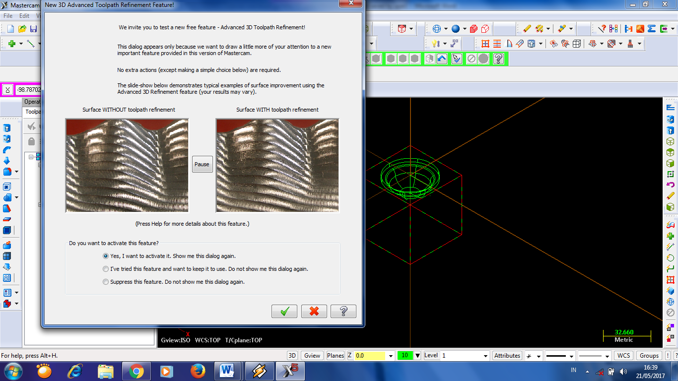This screenshot has width=678, height=381.
Task: Toggle the 3D mode button
Action: click(x=292, y=356)
